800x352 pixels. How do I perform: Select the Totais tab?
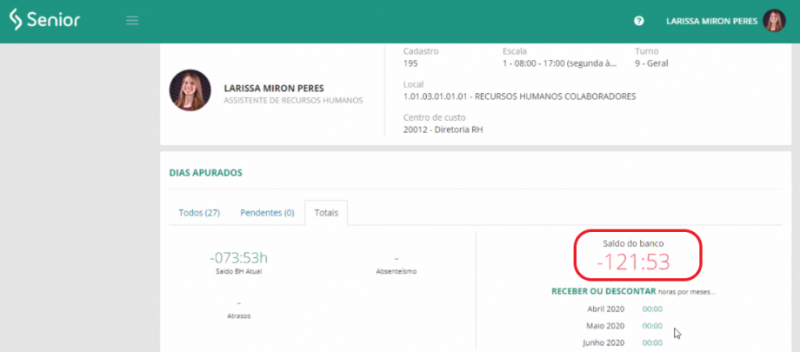click(x=327, y=212)
